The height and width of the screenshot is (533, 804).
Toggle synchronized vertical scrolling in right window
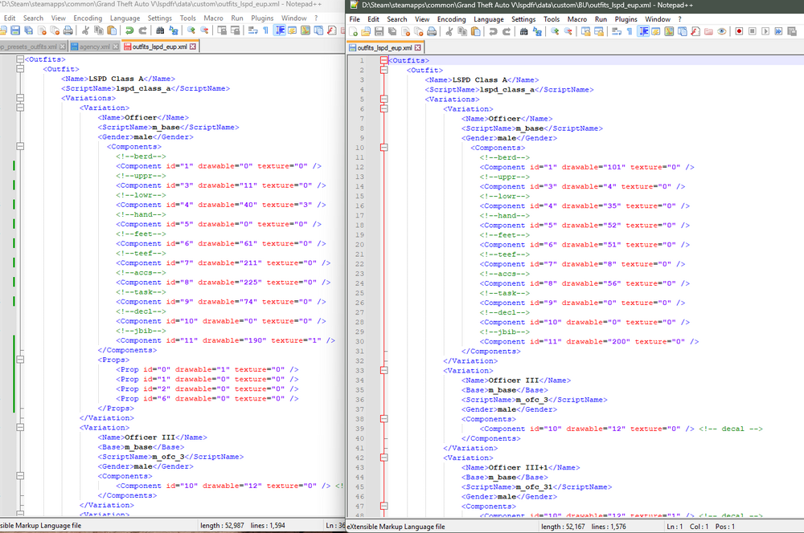(585, 32)
